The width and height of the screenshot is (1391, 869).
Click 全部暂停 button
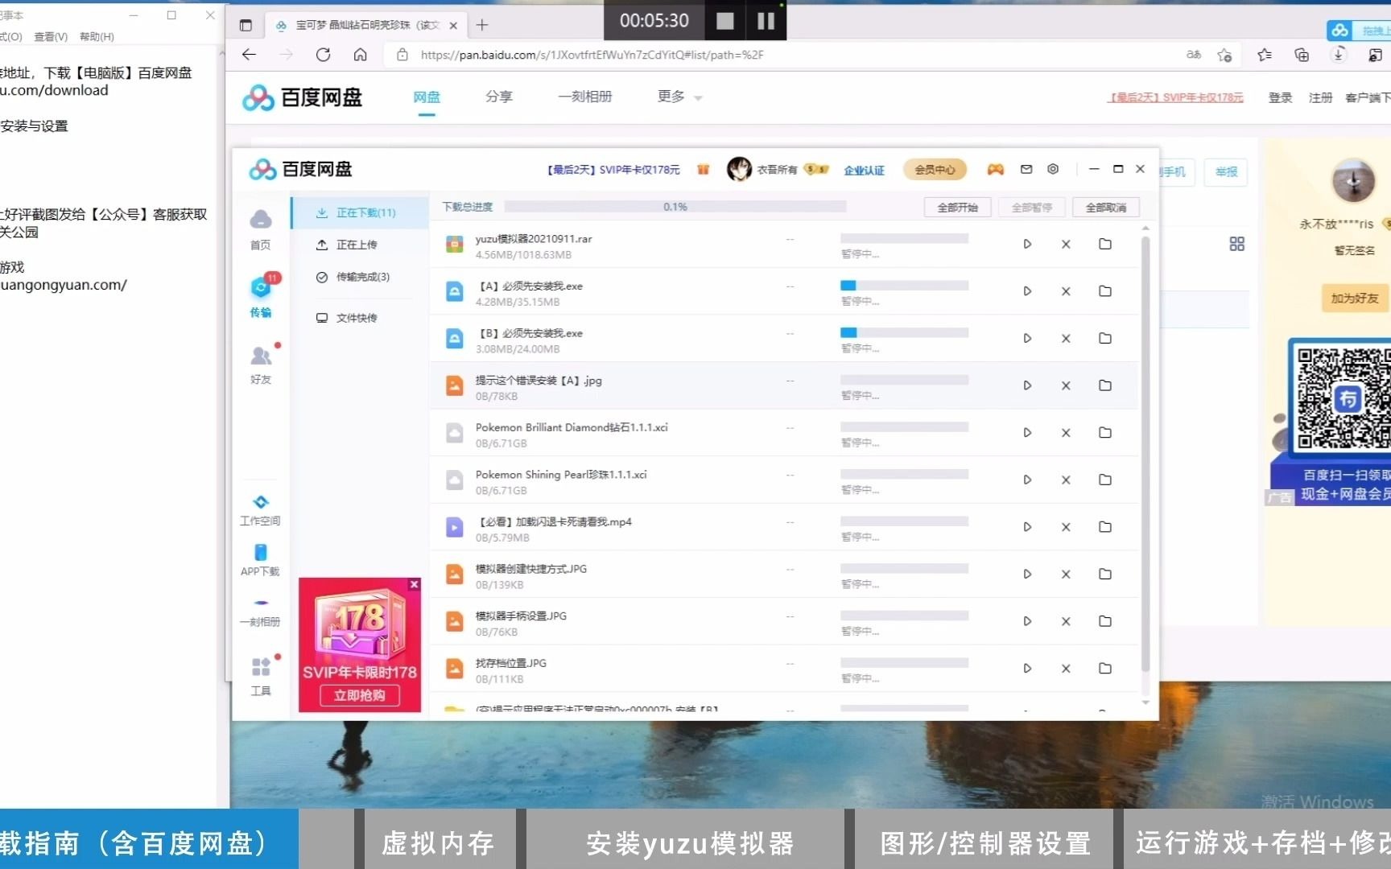[x=1032, y=208]
